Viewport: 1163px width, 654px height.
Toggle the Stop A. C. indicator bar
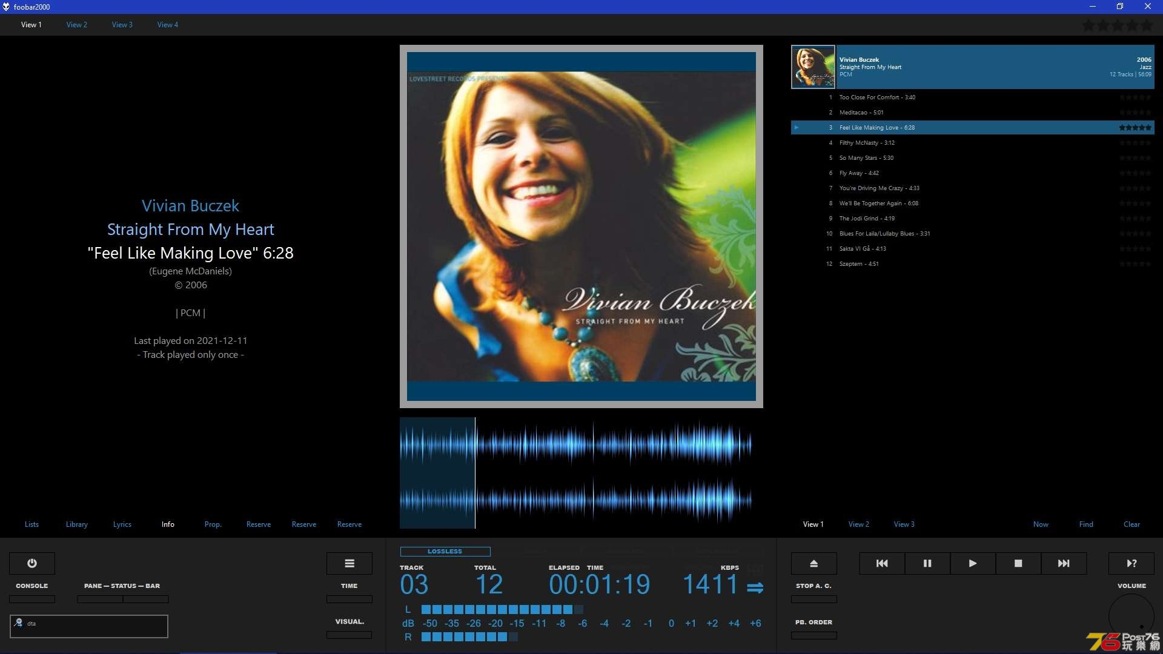[x=814, y=599]
